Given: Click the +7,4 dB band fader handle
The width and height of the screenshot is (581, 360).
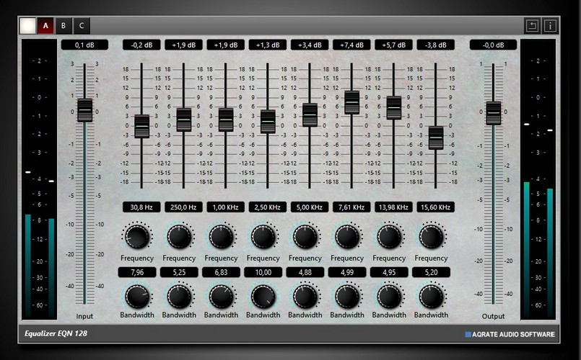Looking at the screenshot, I should [352, 102].
